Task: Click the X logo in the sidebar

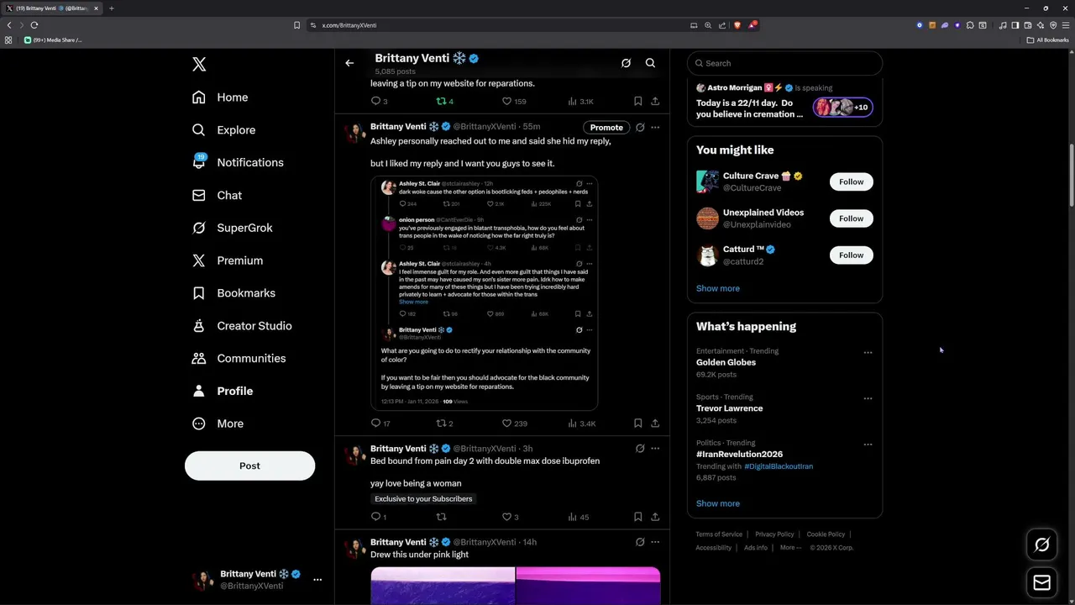Action: coord(199,65)
